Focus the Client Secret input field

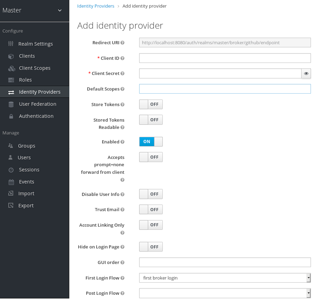(220, 74)
